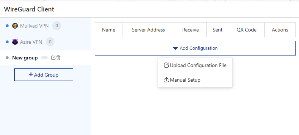Select the Mullvad VPN group

tap(45, 26)
